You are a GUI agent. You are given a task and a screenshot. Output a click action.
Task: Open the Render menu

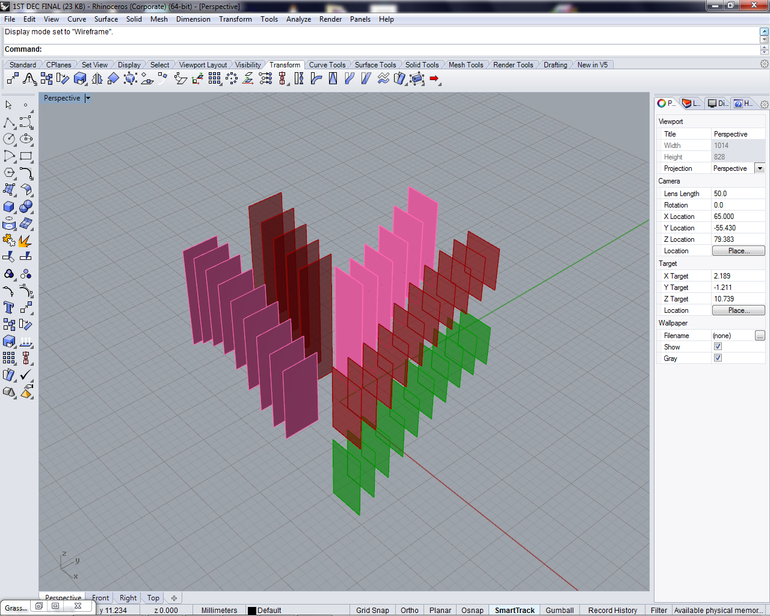click(330, 19)
